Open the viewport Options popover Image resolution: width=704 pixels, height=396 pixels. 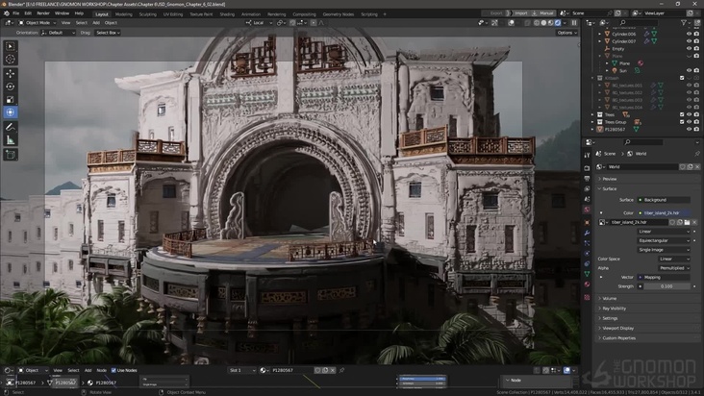tap(566, 33)
